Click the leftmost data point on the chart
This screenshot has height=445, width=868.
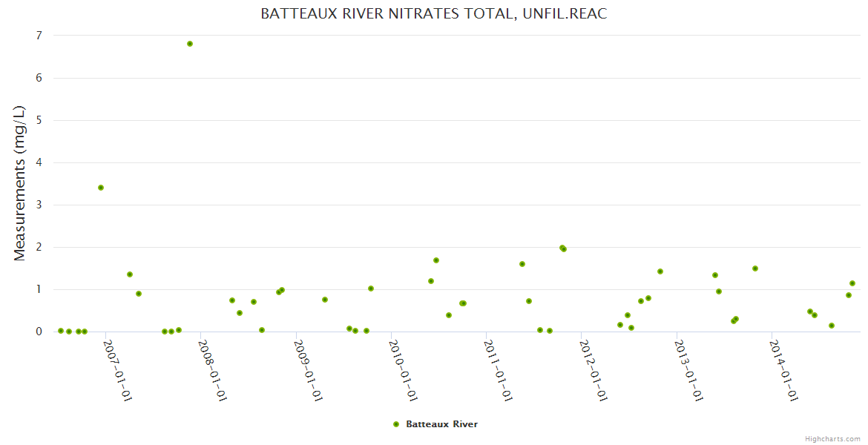click(61, 331)
